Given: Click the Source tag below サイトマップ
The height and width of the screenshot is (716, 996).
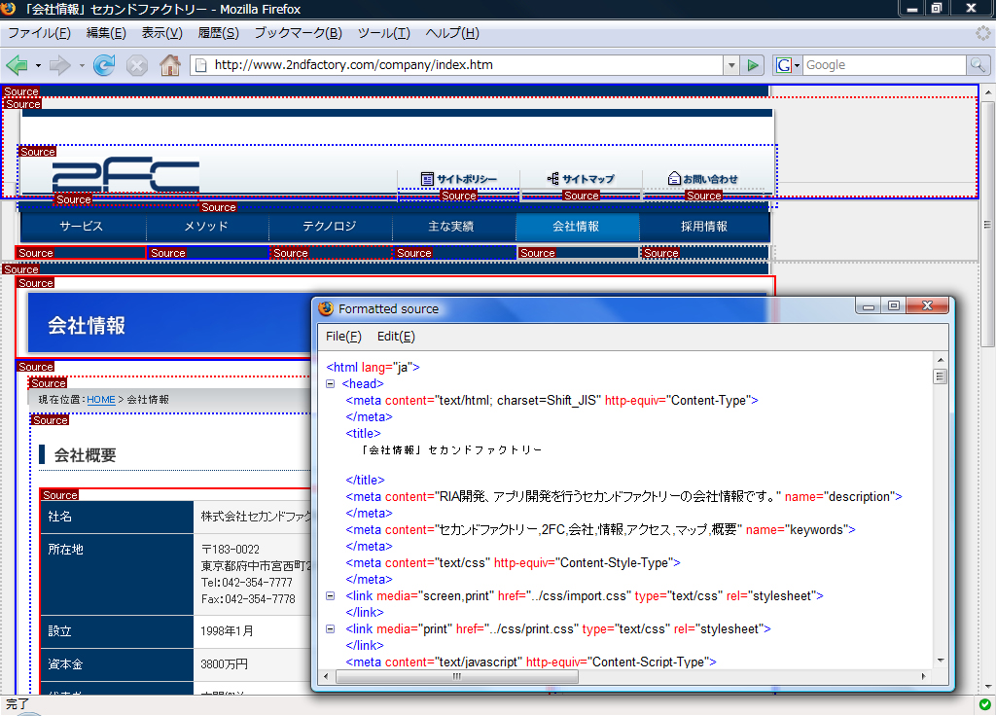Looking at the screenshot, I should click(582, 196).
